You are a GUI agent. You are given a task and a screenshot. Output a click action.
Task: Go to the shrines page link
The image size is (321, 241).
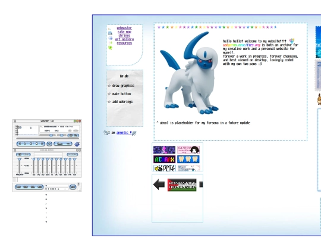click(124, 36)
